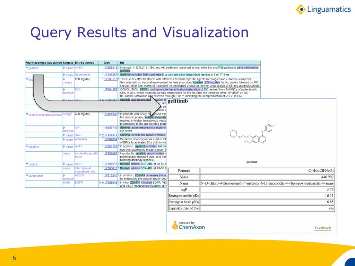
Task: Expand the treats triangle beside Dependents
Action: [x=64, y=75]
